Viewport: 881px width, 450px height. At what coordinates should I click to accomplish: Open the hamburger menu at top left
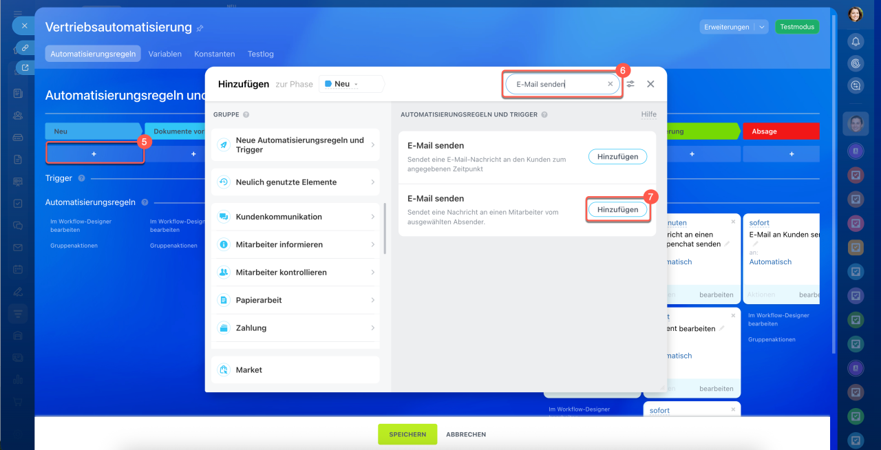tap(18, 12)
